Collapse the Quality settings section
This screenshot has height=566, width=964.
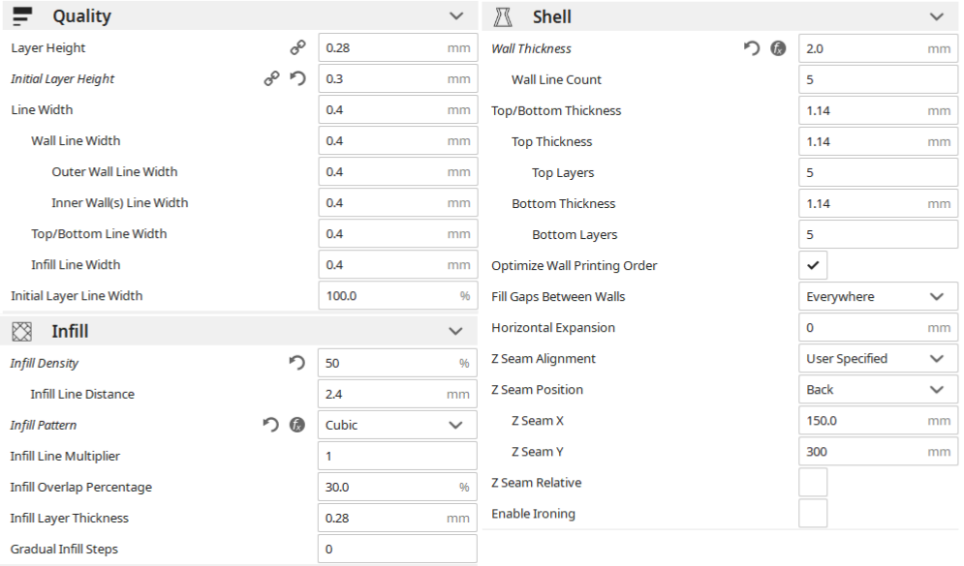[x=456, y=15]
